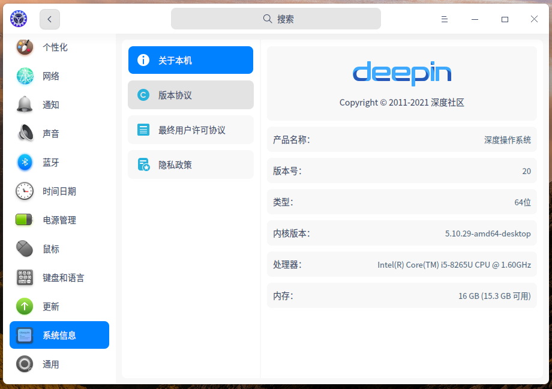Screen dimensions: 552x389
Task: Click the 内存 label
Action: (283, 296)
